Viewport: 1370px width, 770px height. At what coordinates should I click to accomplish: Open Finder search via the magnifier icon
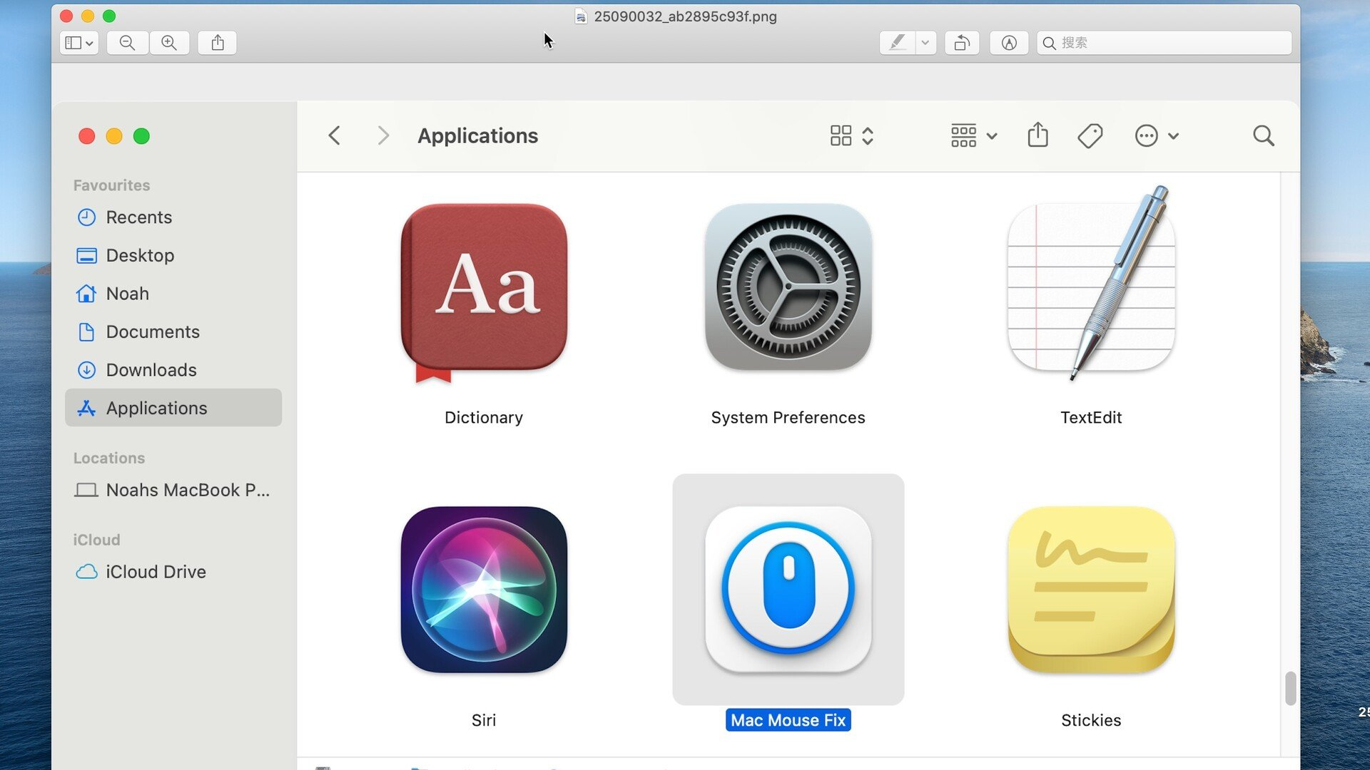(x=1263, y=135)
